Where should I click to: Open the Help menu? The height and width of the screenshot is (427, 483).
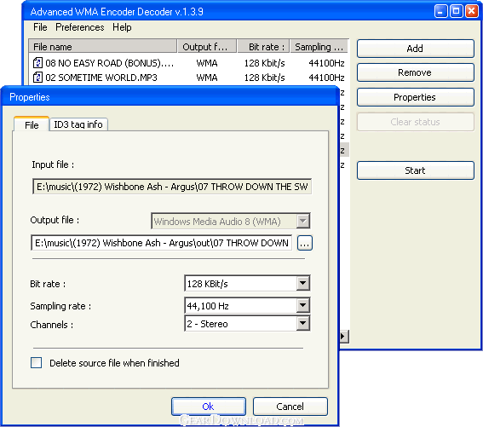(122, 27)
